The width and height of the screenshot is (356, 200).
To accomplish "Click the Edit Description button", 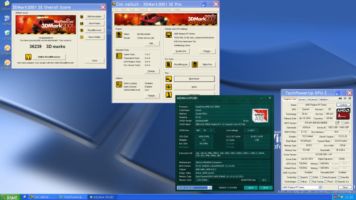I will 94,16.
